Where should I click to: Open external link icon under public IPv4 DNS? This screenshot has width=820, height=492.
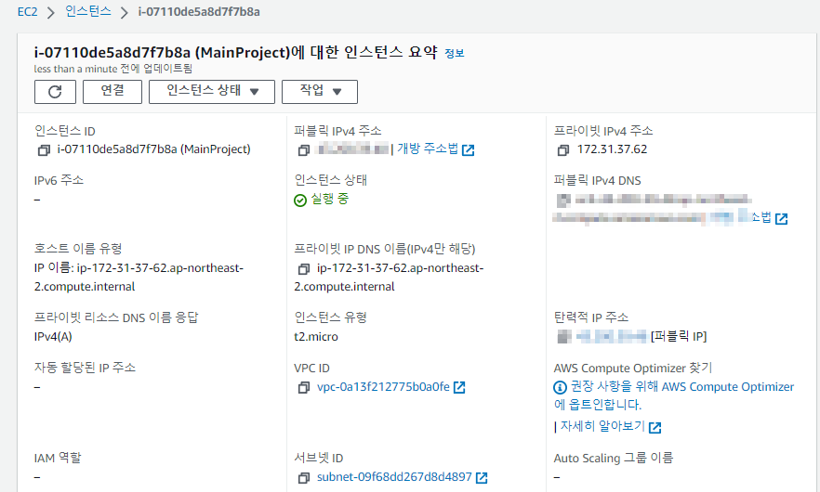click(x=781, y=219)
